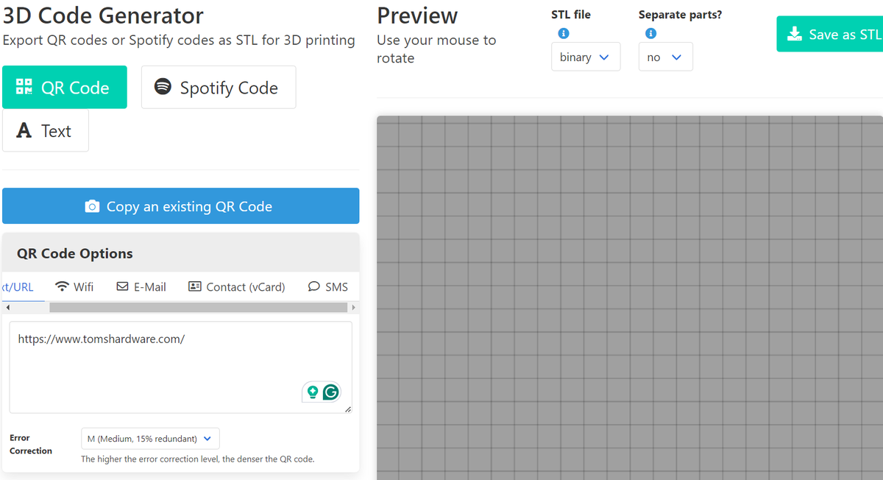The width and height of the screenshot is (883, 480).
Task: Click the Wifi icon on the Wifi tab
Action: point(60,286)
